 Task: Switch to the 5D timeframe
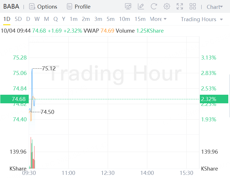[x=18, y=19]
